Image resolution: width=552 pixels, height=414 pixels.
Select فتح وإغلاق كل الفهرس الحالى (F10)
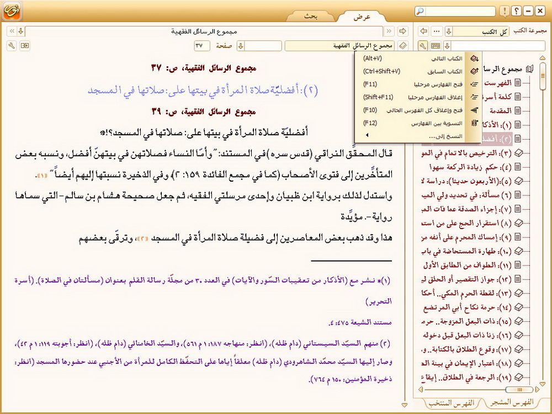[x=418, y=110]
